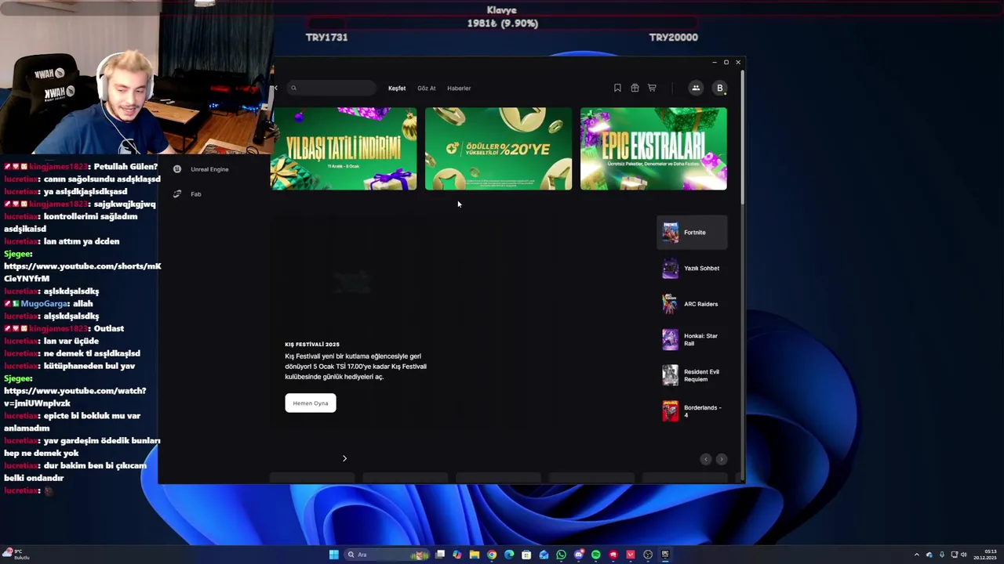Click the Unreal Engine sidebar icon
1004x564 pixels.
click(x=177, y=169)
